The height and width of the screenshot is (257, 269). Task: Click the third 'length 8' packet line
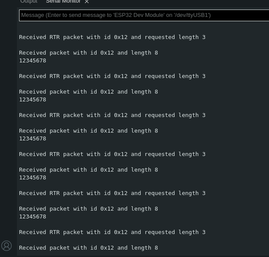(x=88, y=131)
